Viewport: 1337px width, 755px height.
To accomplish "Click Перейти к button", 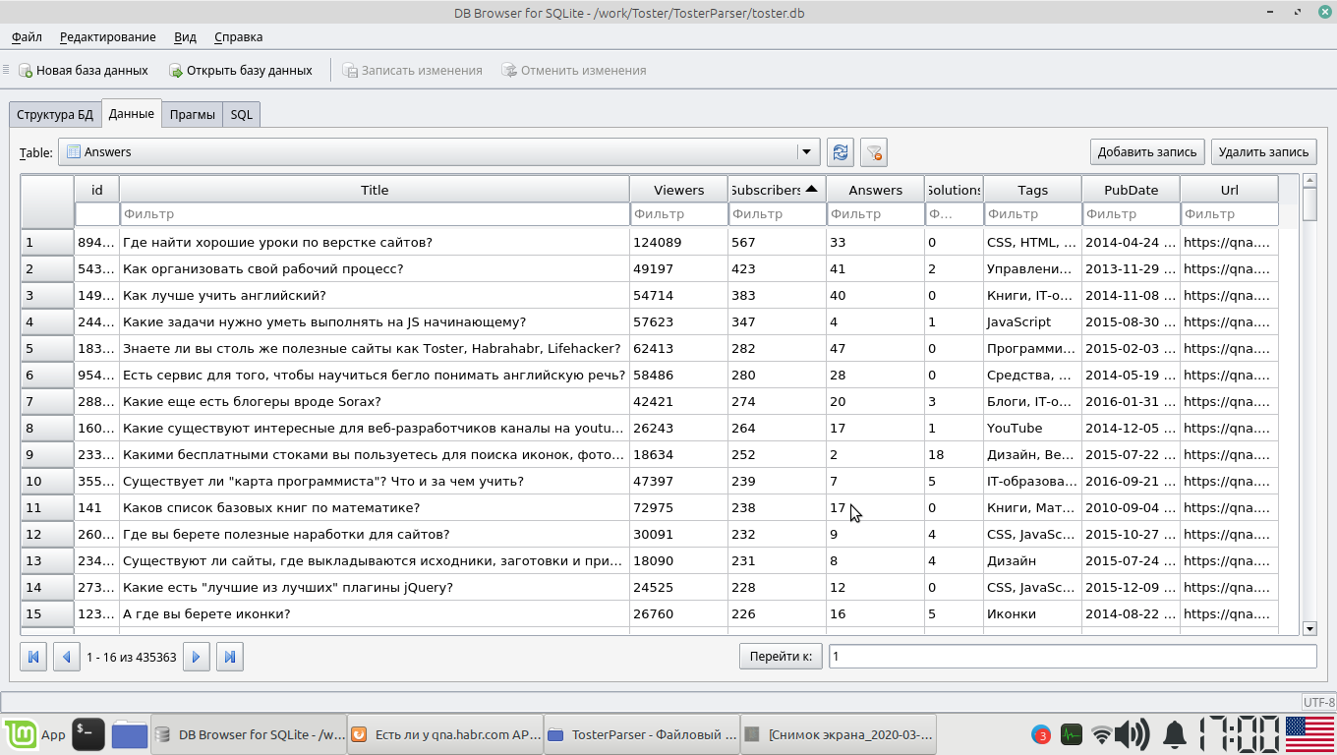I will (x=781, y=657).
